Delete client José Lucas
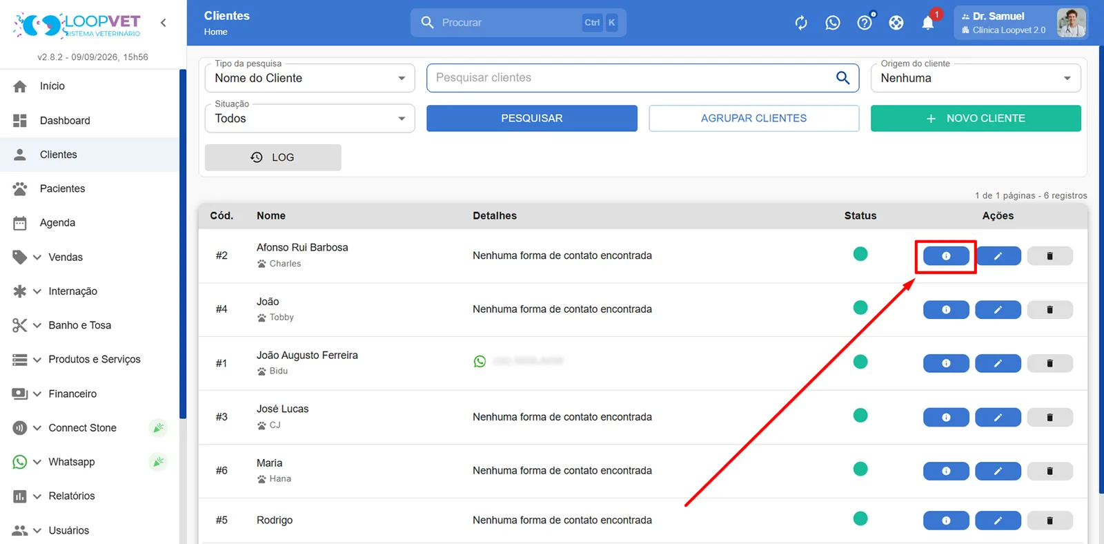Viewport: 1104px width, 544px height. 1049,418
